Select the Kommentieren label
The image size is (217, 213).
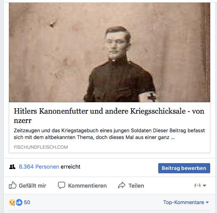click(x=87, y=186)
